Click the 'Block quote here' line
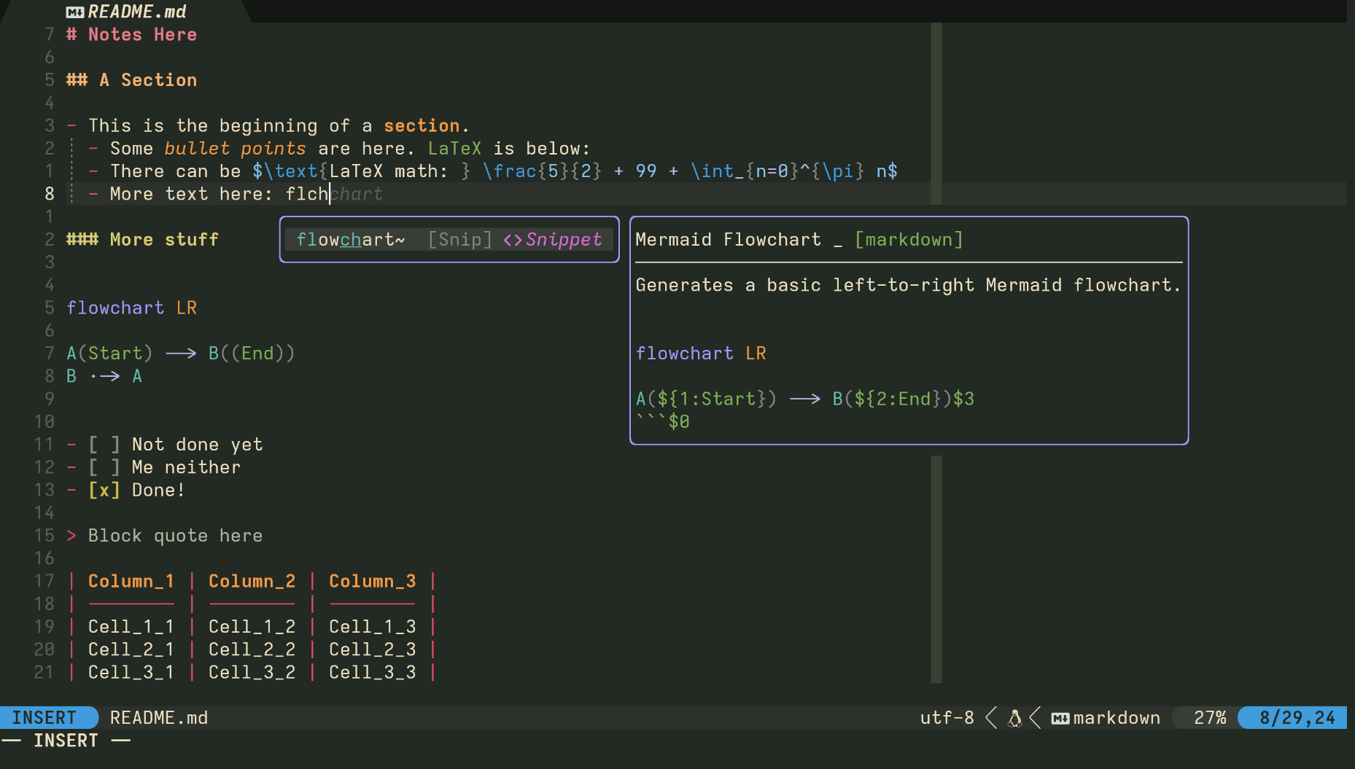The height and width of the screenshot is (769, 1355). click(175, 536)
